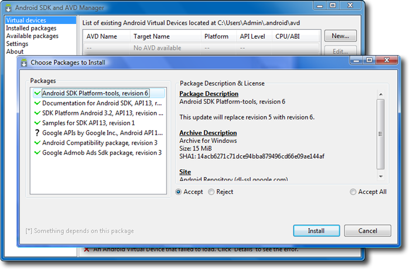Open About section in AVD Manager
The height and width of the screenshot is (270, 410).
click(x=15, y=52)
